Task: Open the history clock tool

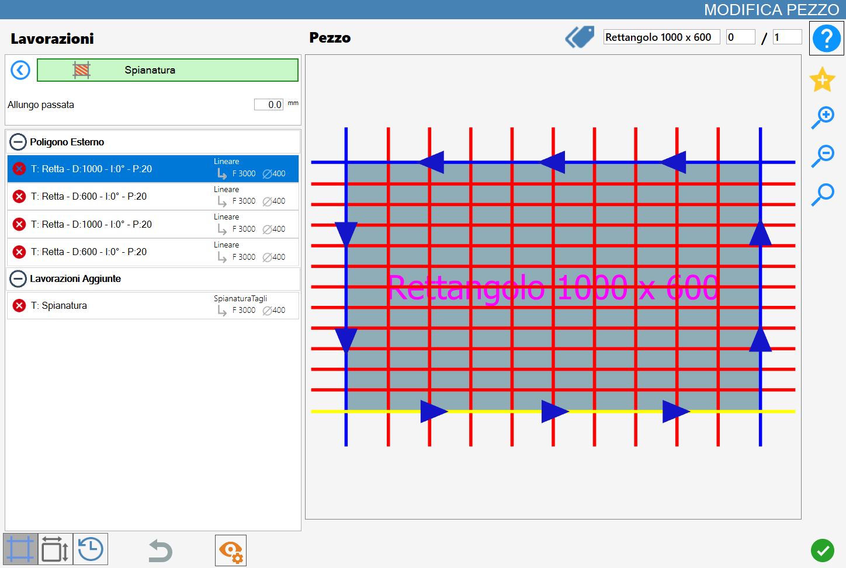Action: (x=91, y=549)
